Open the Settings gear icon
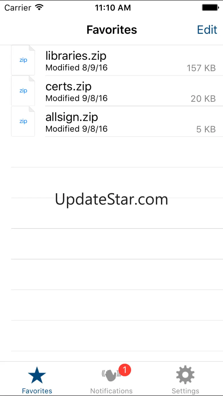 click(185, 375)
